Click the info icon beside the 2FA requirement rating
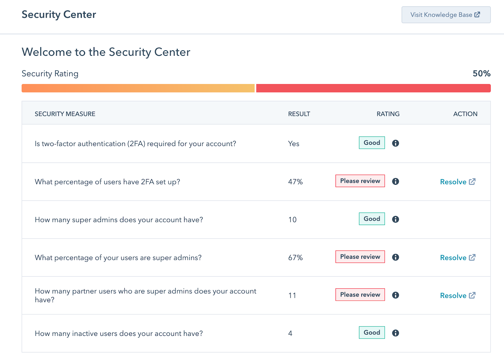The width and height of the screenshot is (504, 357). [x=396, y=143]
